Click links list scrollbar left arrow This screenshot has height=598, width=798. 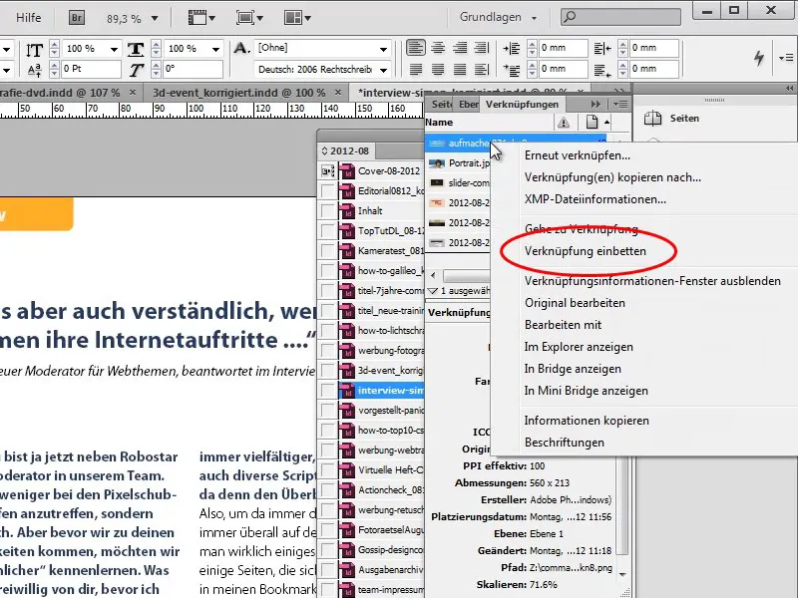click(x=433, y=276)
